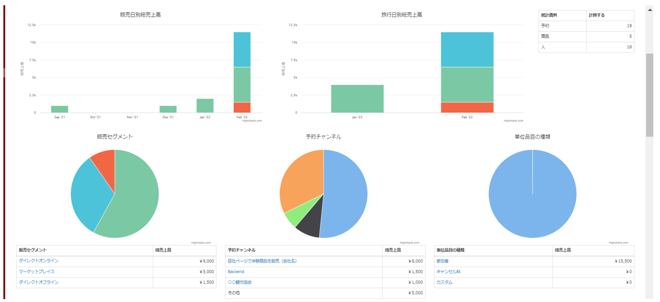This screenshot has height=302, width=660.
Task: Click the vertical scrollbar thumb
Action: click(x=649, y=95)
